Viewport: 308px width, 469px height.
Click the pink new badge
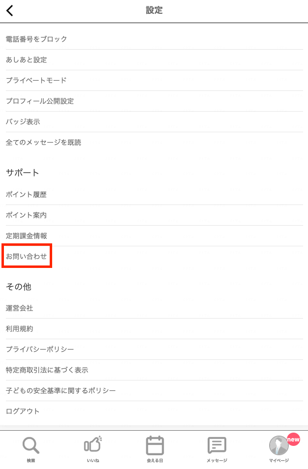[x=293, y=440]
